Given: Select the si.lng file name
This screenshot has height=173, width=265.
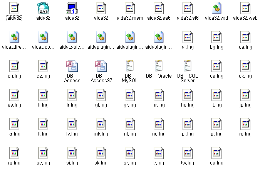Looking at the screenshot, I should click(x=72, y=163).
